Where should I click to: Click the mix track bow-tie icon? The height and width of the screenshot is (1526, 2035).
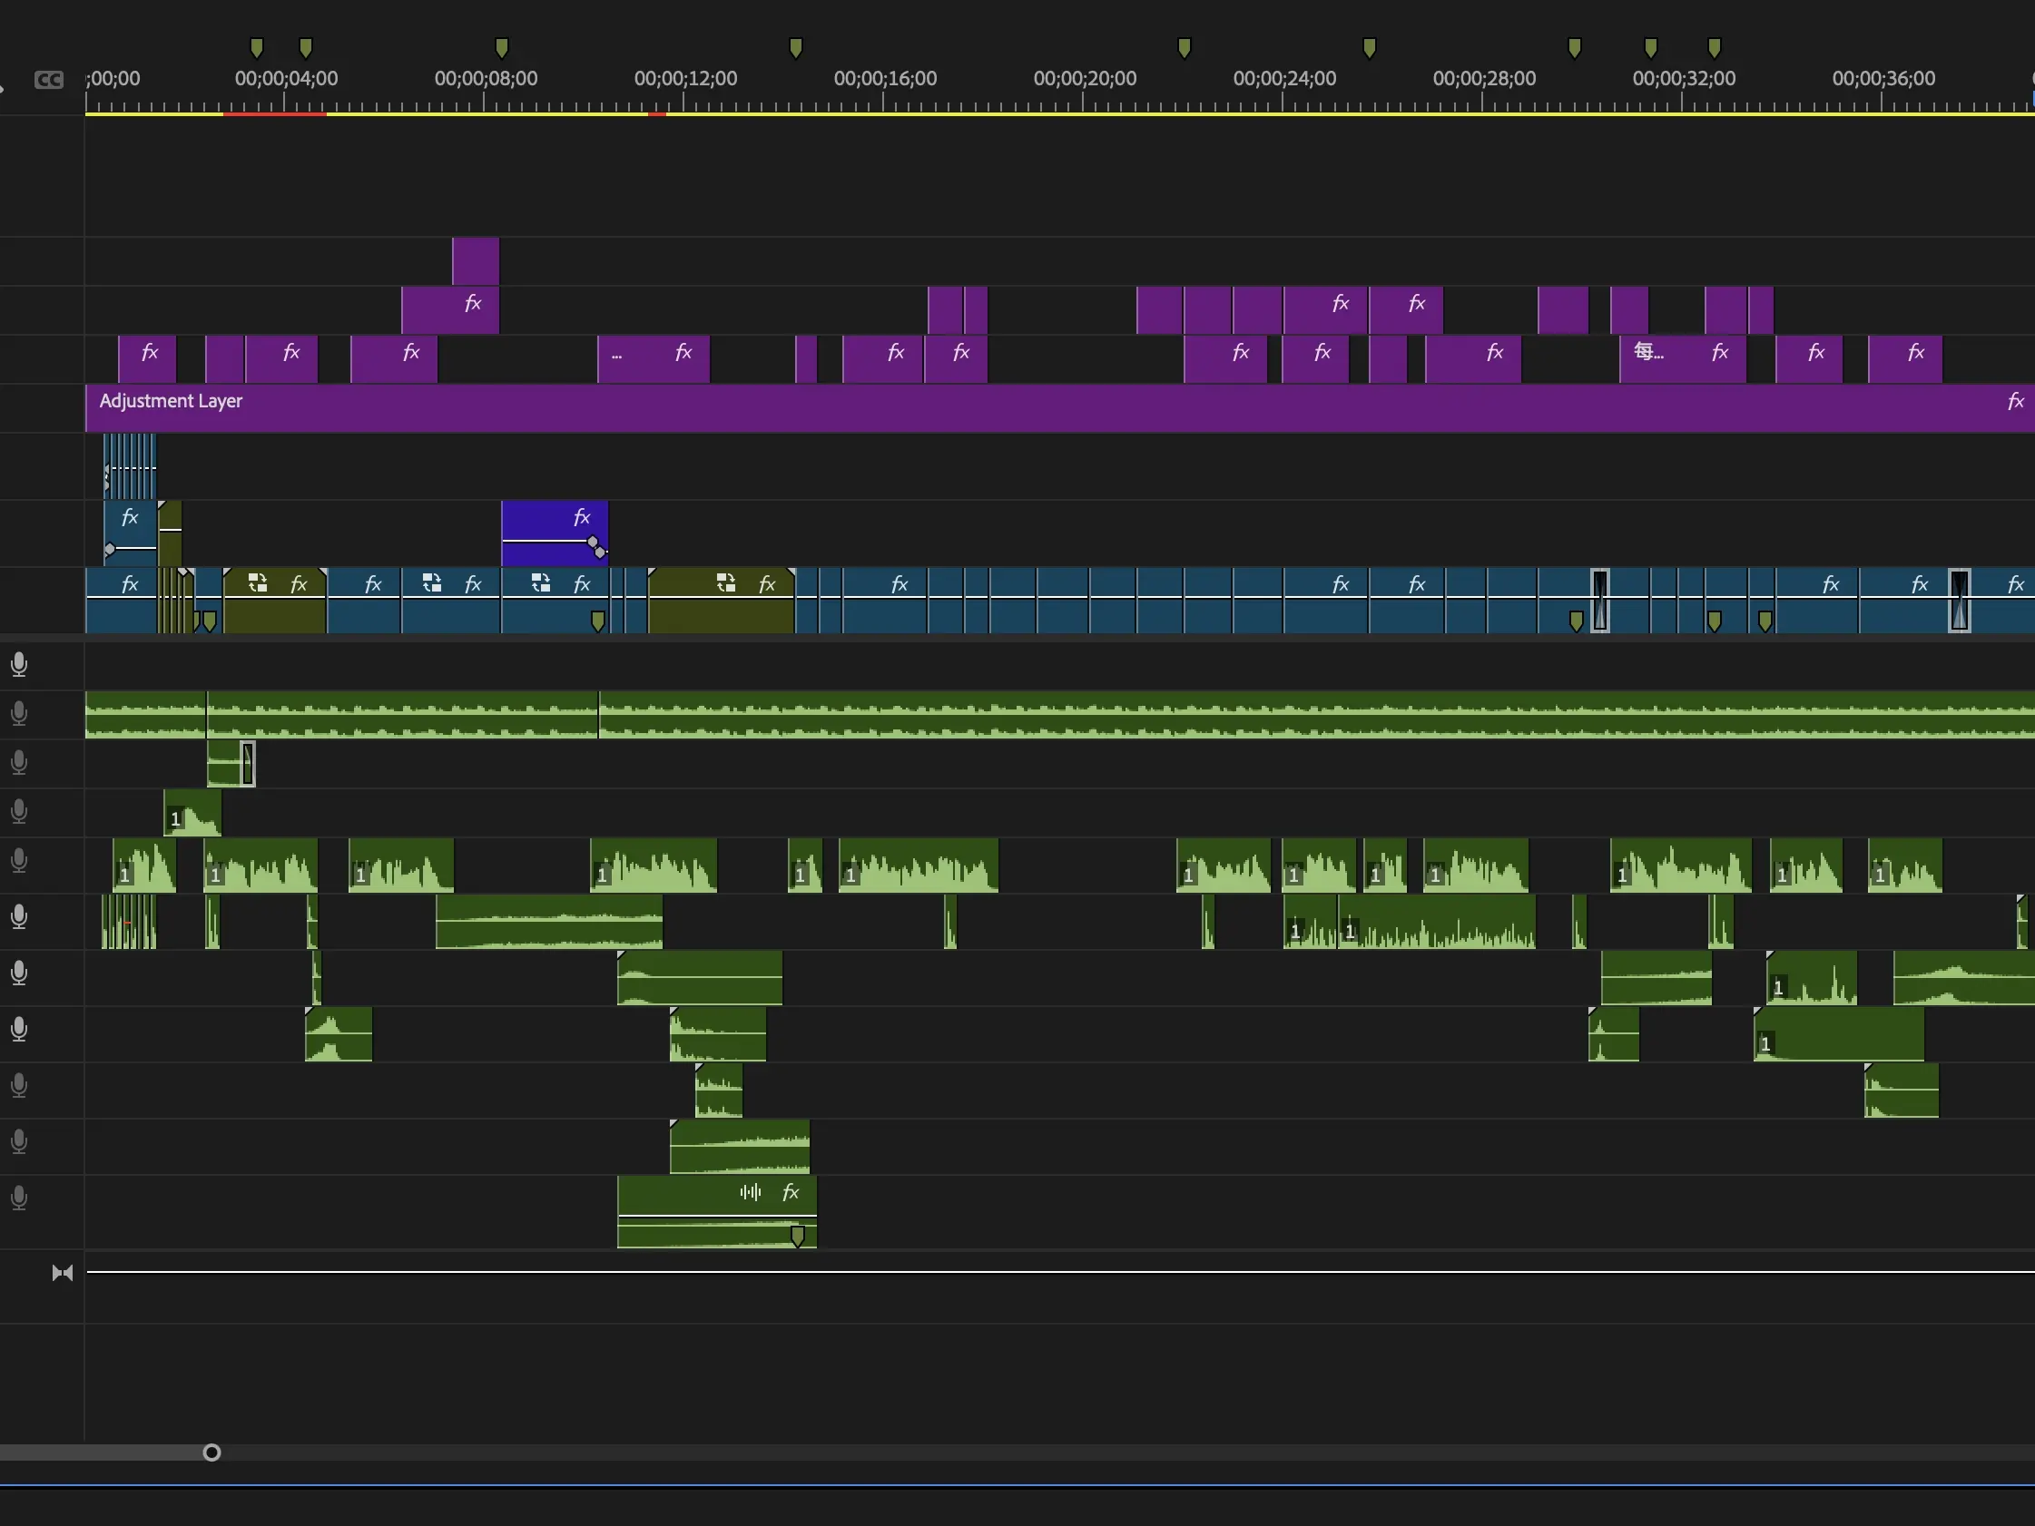(x=62, y=1273)
